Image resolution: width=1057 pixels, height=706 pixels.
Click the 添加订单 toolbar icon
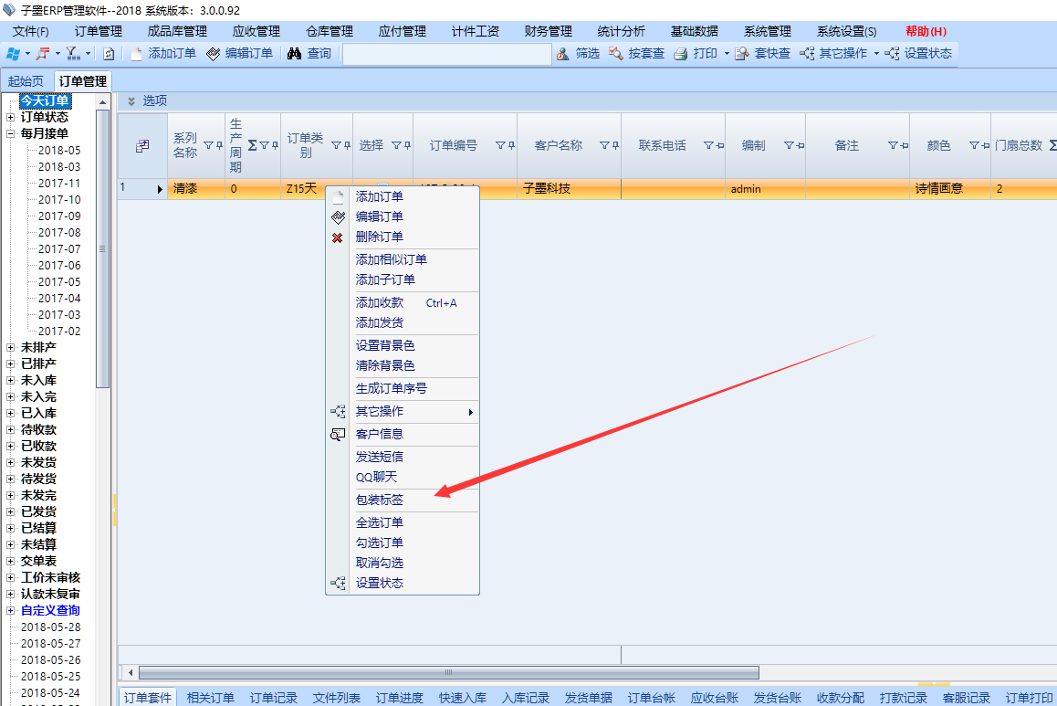[137, 54]
